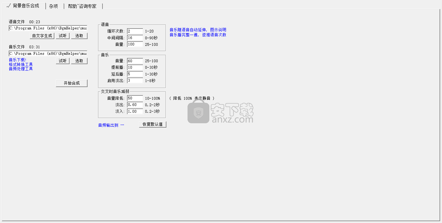Open the 格式转换工具 link

(21, 64)
